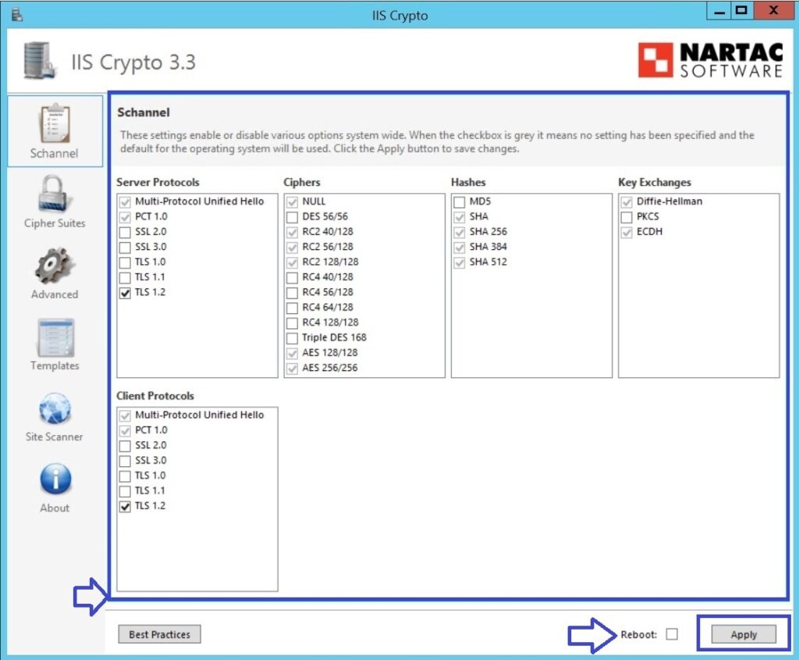Click the Apply button
Image resolution: width=799 pixels, height=660 pixels.
[744, 634]
